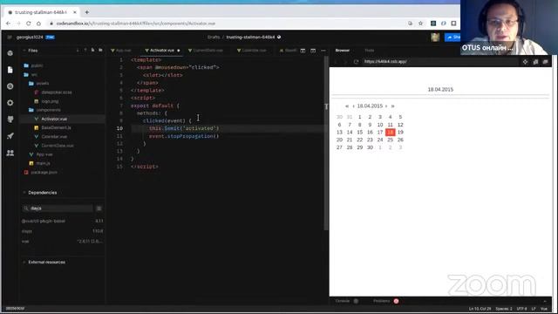Click the preview browser URL field
The image size is (558, 314).
coord(439,62)
